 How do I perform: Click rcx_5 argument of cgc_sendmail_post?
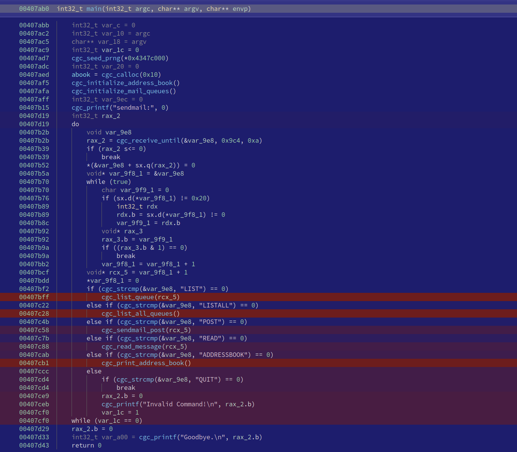coord(178,330)
